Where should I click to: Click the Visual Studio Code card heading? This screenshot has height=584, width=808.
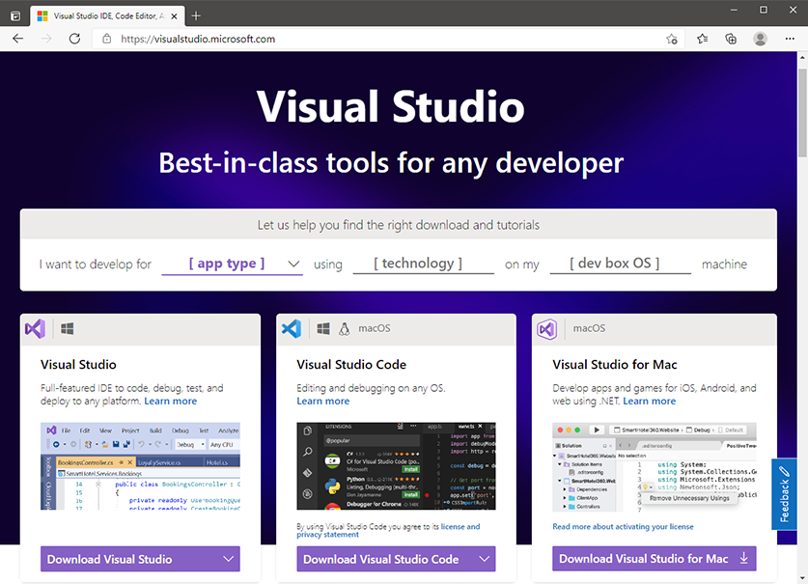[x=351, y=365]
